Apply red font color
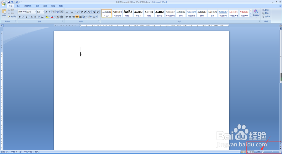282x154 pixels. pos(52,17)
